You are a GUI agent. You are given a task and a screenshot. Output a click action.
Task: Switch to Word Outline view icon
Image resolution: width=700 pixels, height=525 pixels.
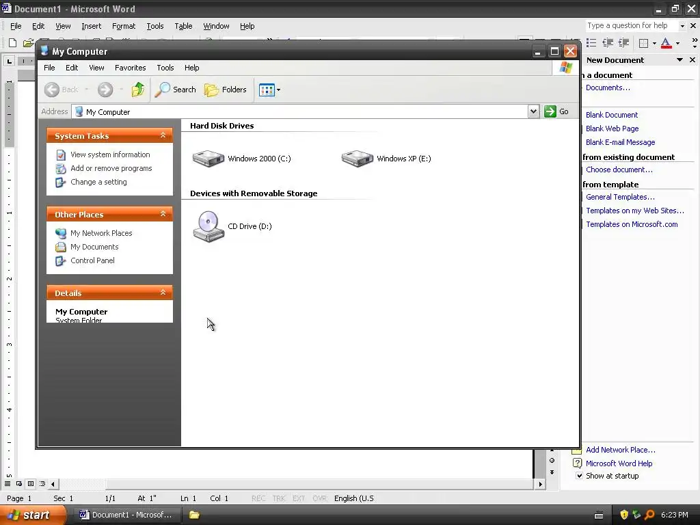point(42,484)
